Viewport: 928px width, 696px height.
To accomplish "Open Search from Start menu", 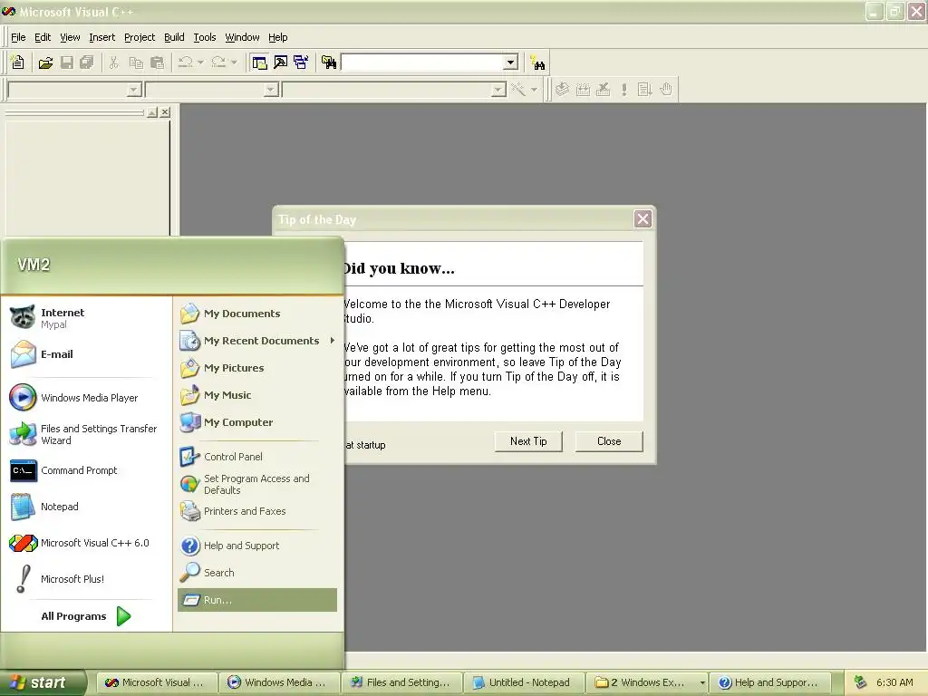I will tap(256, 573).
